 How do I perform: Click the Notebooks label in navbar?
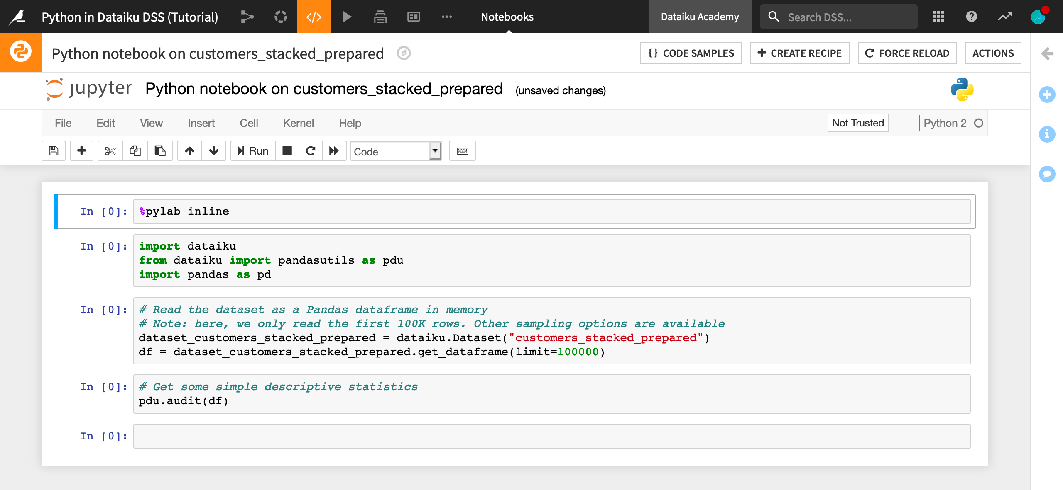click(x=507, y=17)
